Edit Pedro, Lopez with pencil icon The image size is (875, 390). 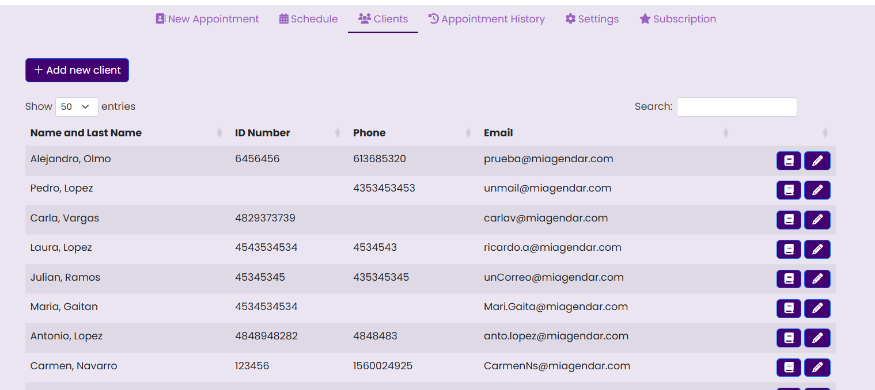(x=817, y=190)
